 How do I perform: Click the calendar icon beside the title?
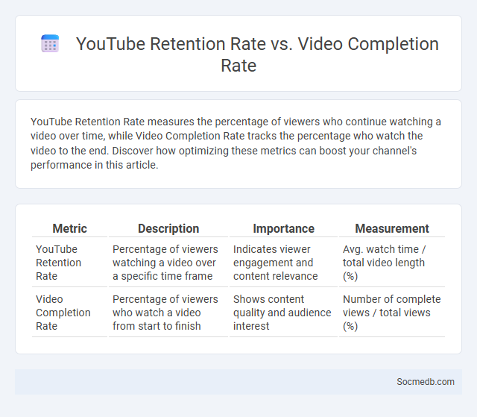(x=50, y=43)
